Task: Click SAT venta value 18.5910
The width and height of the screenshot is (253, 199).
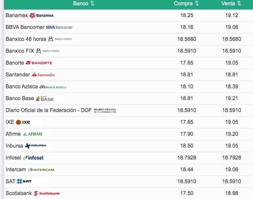Action: [232, 182]
